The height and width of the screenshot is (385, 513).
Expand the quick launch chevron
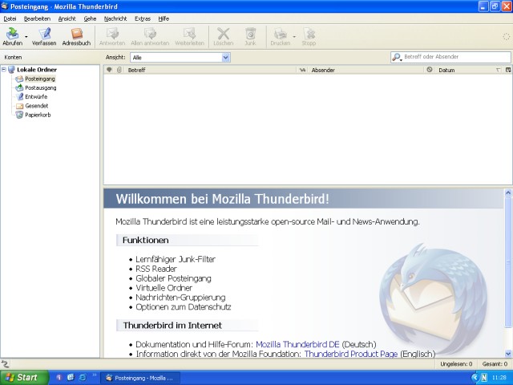point(95,375)
